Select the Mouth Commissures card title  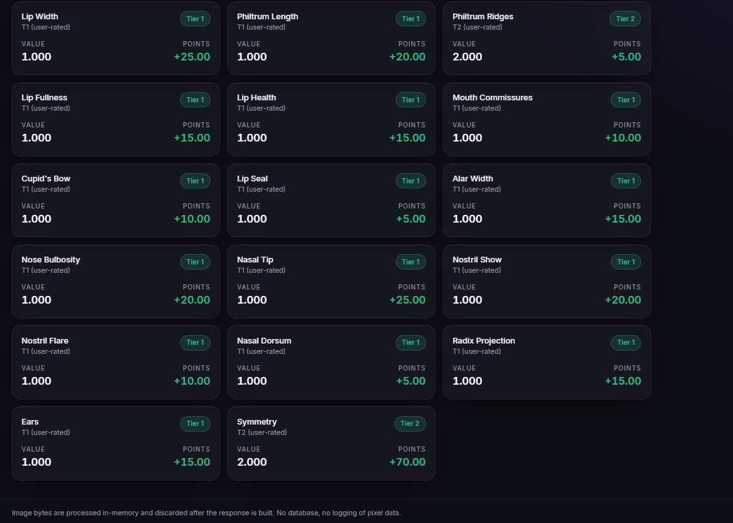click(x=492, y=97)
